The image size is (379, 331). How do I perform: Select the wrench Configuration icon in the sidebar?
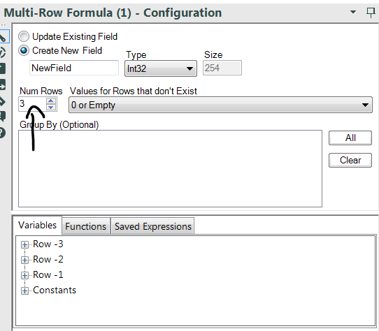(x=3, y=37)
